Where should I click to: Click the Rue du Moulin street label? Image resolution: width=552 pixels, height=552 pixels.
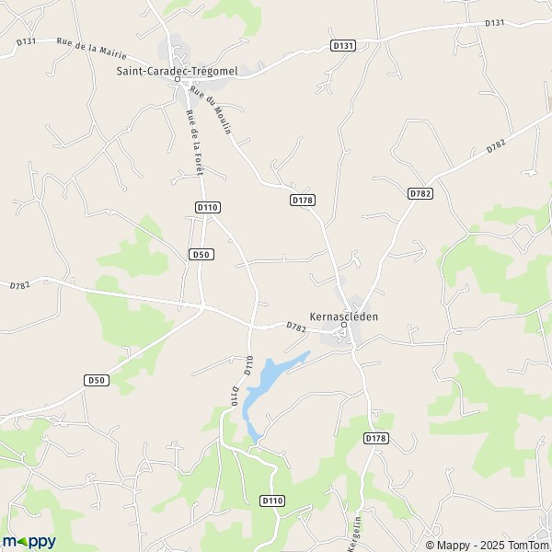point(211,109)
